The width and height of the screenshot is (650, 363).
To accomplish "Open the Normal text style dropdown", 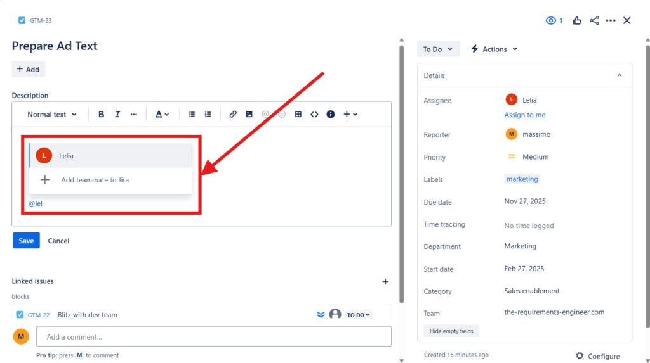I will point(52,115).
